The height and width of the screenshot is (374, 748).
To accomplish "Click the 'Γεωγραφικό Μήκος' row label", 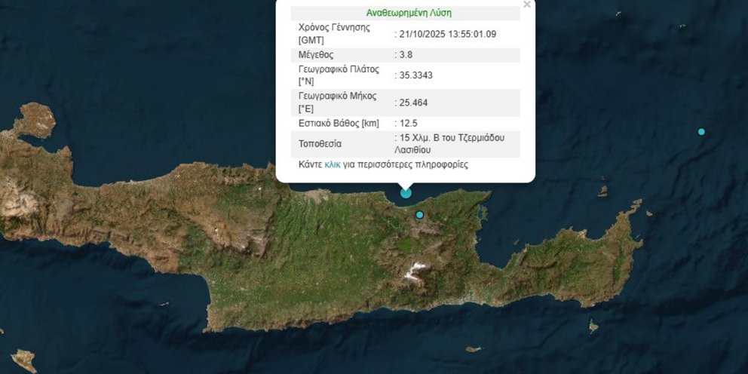I will (x=337, y=96).
